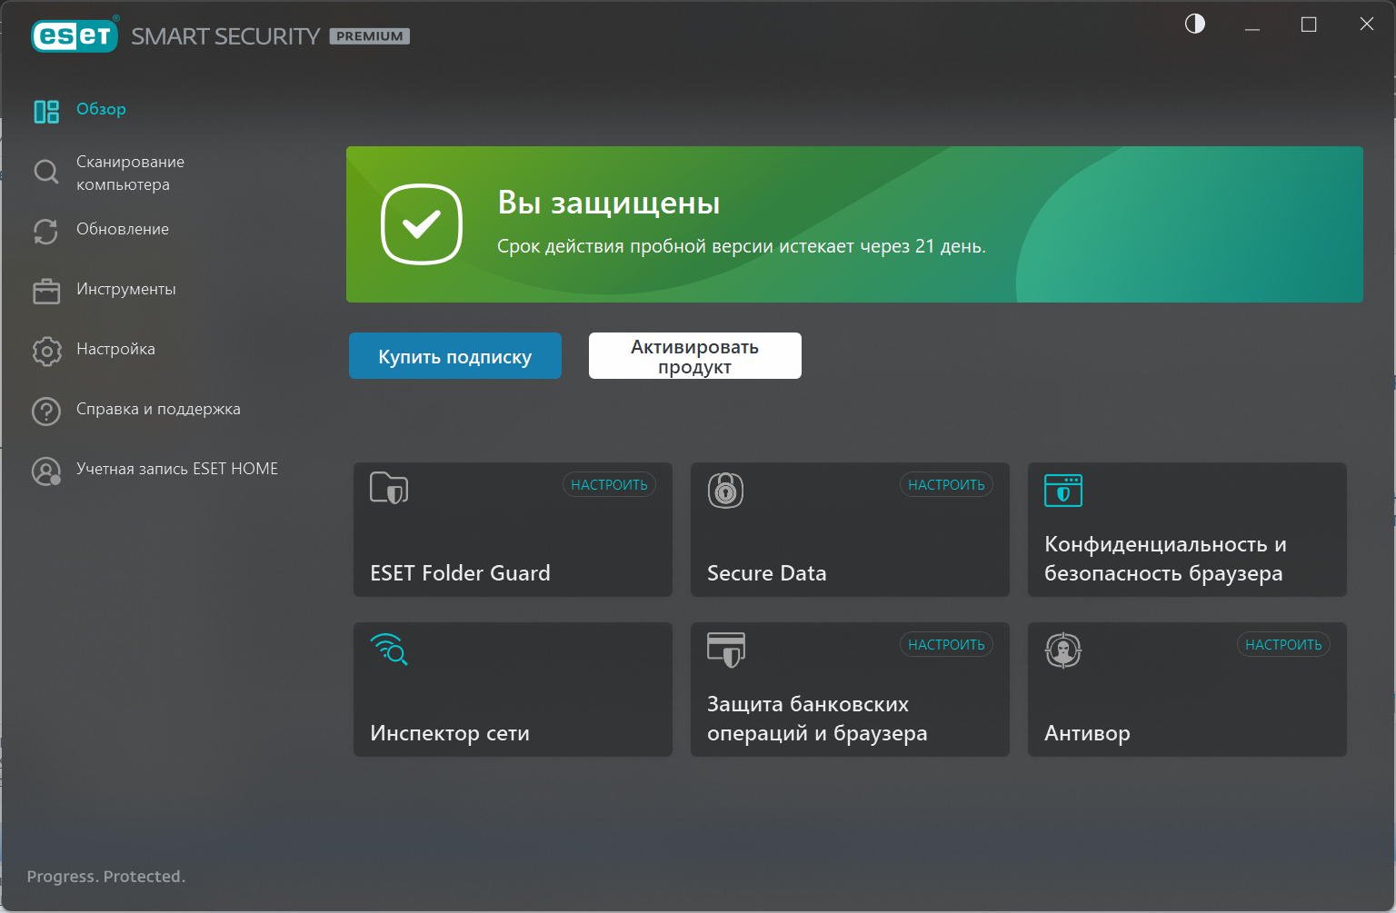Image resolution: width=1396 pixels, height=913 pixels.
Task: Click the Инспектор сети Wi-Fi magnifier icon
Action: click(389, 650)
